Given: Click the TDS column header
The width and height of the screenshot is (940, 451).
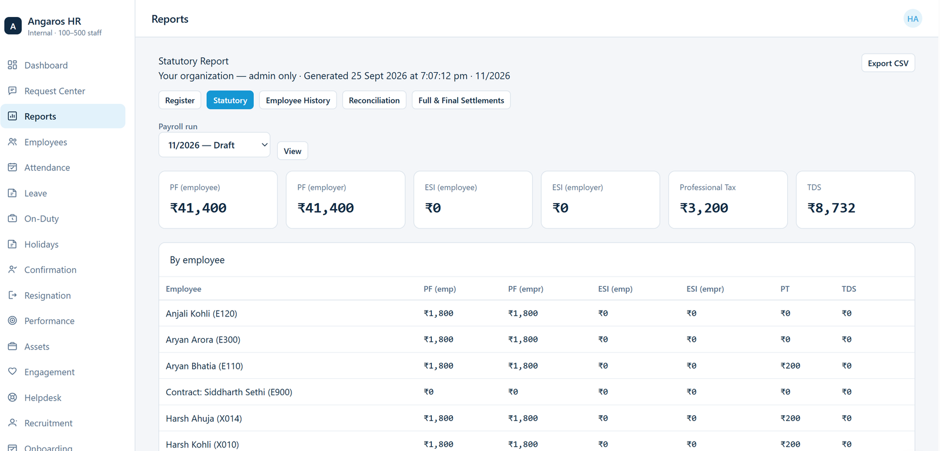Looking at the screenshot, I should 849,289.
